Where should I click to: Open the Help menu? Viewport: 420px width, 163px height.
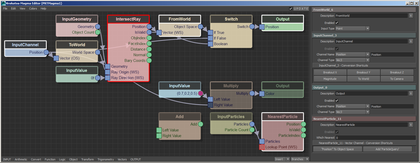coord(43,8)
